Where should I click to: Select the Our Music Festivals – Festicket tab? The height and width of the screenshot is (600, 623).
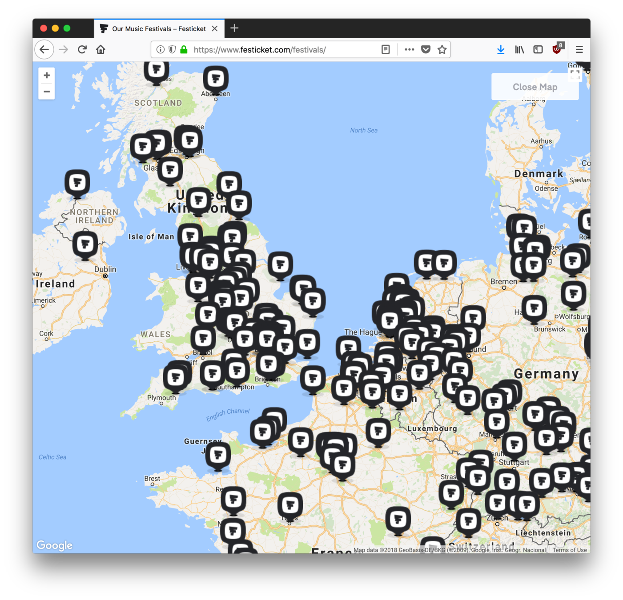click(159, 29)
